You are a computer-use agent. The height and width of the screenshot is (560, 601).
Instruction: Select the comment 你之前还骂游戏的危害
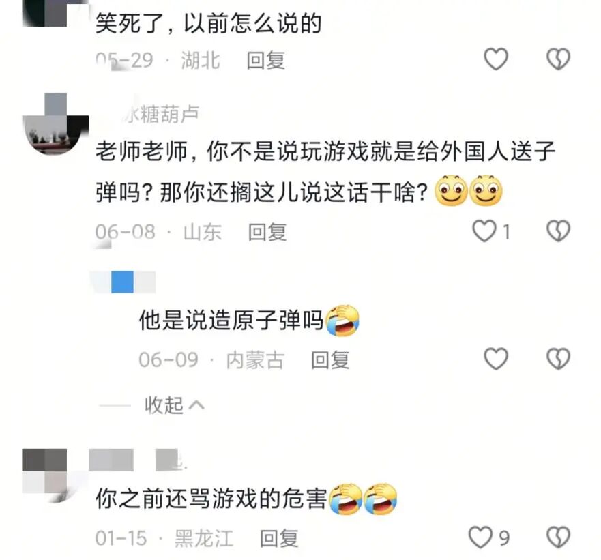point(211,499)
